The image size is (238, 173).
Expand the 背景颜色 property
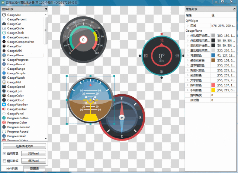tap(188, 56)
